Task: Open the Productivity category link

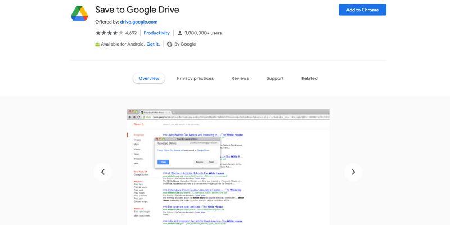Action: (x=157, y=33)
